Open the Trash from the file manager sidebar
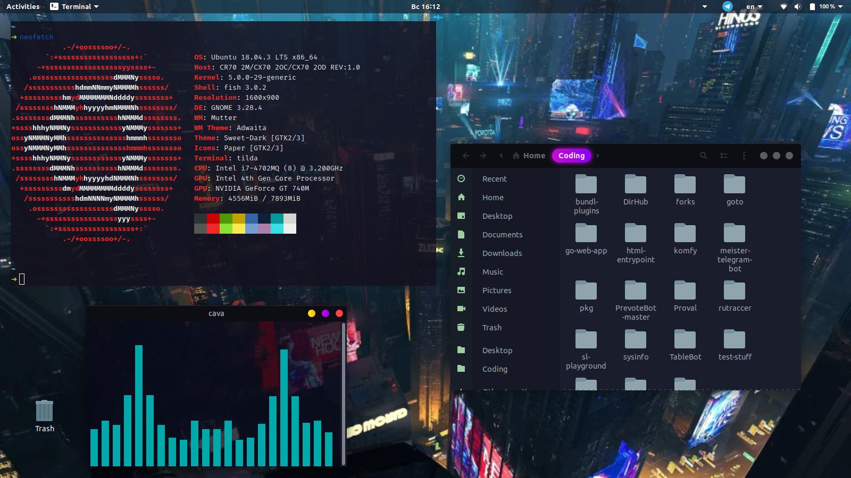Viewport: 851px width, 478px height. click(491, 328)
